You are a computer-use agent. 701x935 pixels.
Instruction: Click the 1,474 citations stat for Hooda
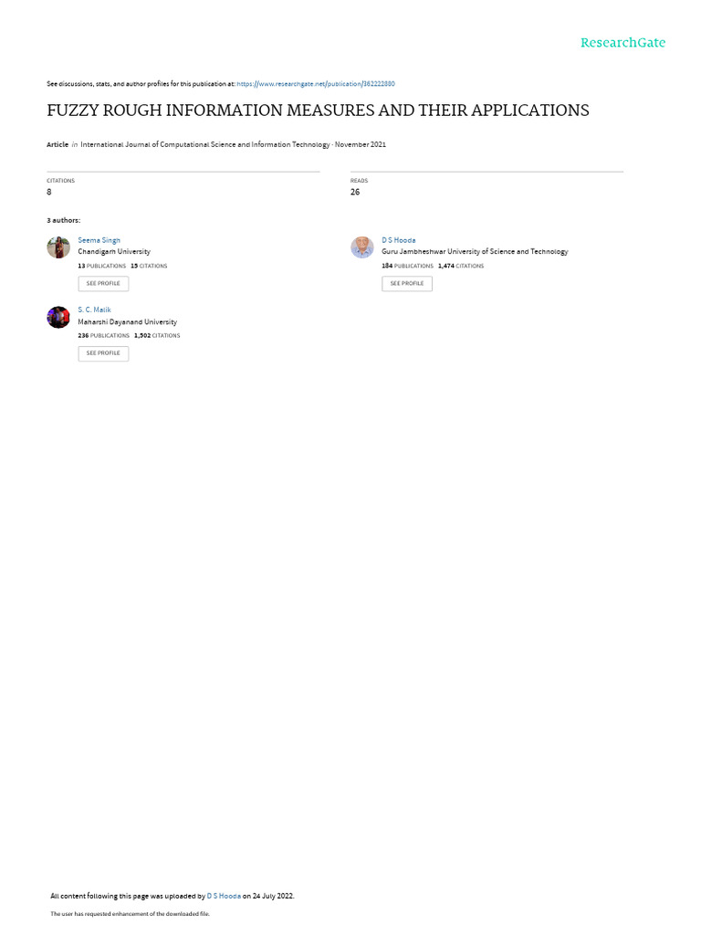pyautogui.click(x=461, y=266)
